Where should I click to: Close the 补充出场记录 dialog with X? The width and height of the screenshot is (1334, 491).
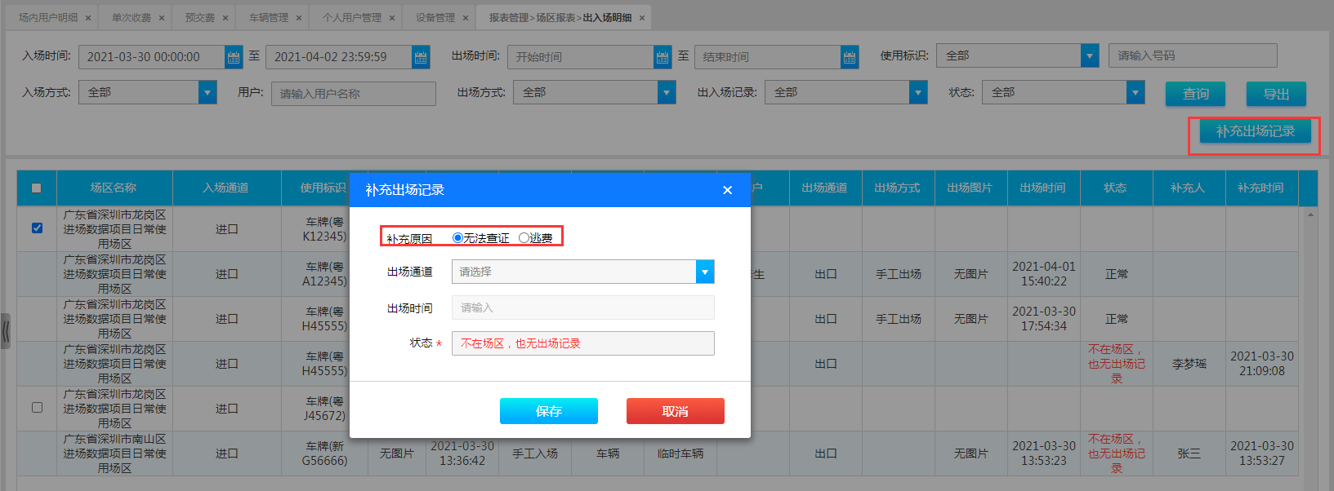coord(727,190)
